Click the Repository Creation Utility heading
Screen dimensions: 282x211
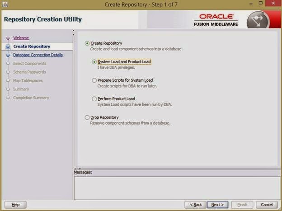coord(43,19)
